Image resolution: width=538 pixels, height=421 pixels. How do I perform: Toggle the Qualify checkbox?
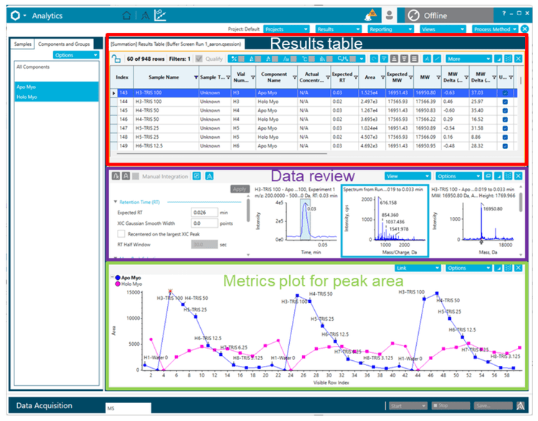point(199,59)
